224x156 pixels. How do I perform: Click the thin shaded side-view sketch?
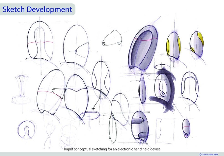pos(142,88)
